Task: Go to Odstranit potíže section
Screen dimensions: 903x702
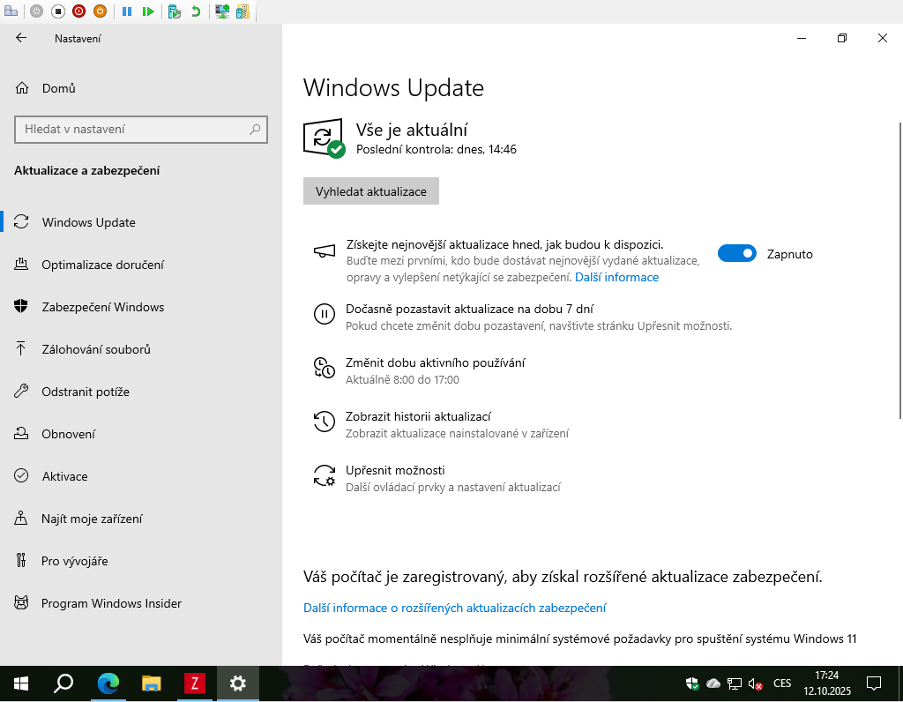Action: coord(86,392)
